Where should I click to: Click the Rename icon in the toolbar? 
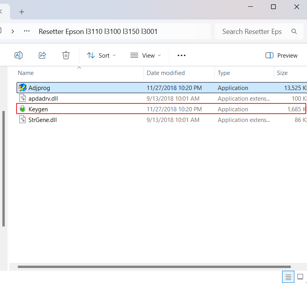pos(19,55)
